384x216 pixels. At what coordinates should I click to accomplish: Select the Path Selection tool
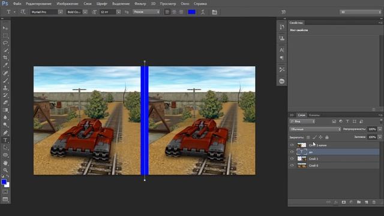pyautogui.click(x=5, y=148)
